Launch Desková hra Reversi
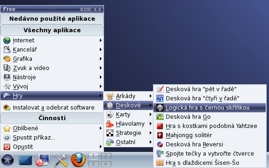The image size is (269, 168). (210, 145)
